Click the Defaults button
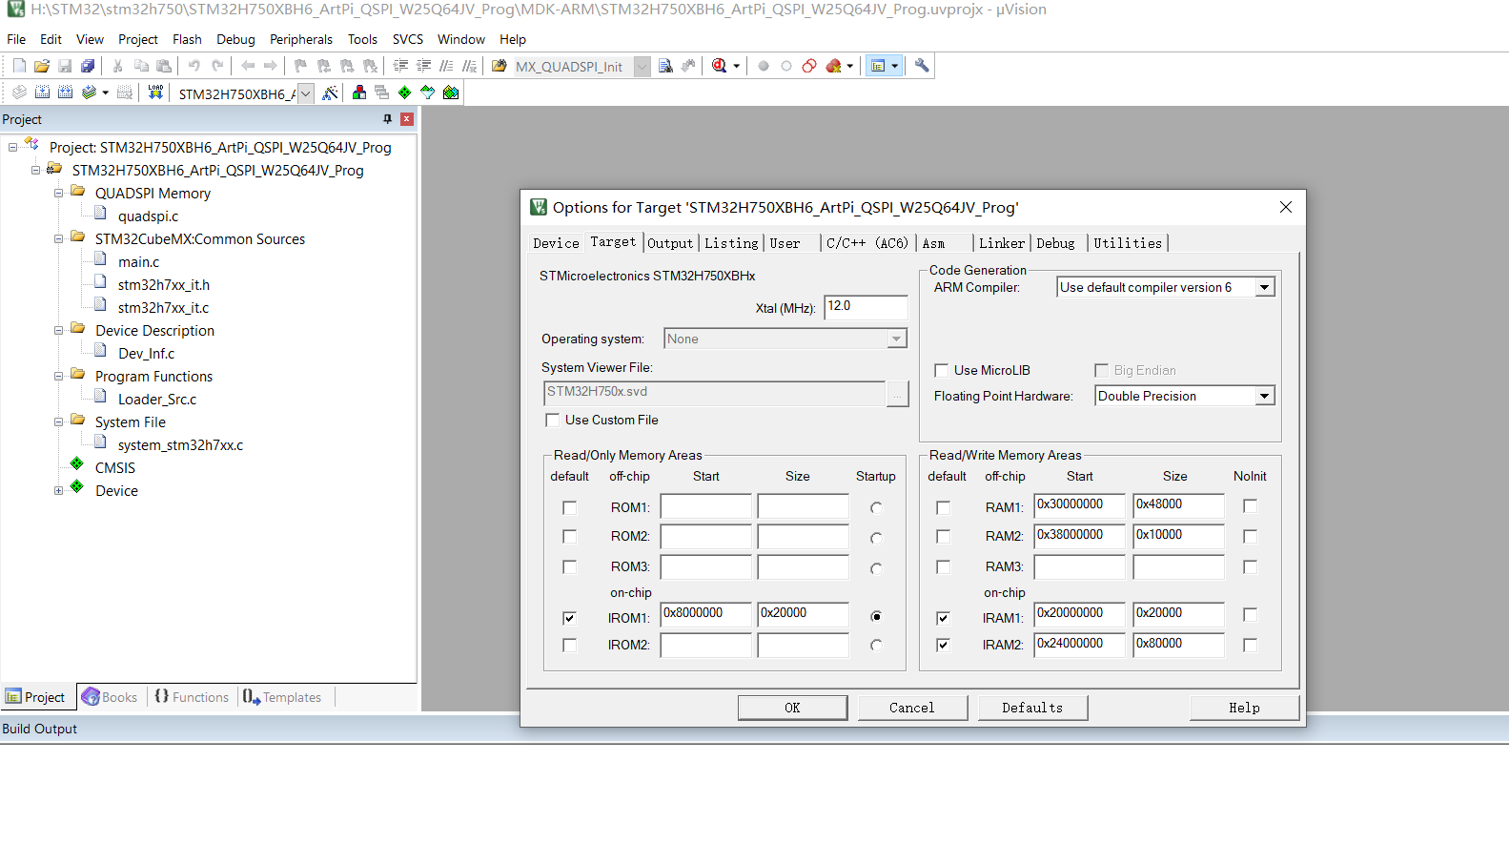Image resolution: width=1509 pixels, height=843 pixels. pos(1032,708)
